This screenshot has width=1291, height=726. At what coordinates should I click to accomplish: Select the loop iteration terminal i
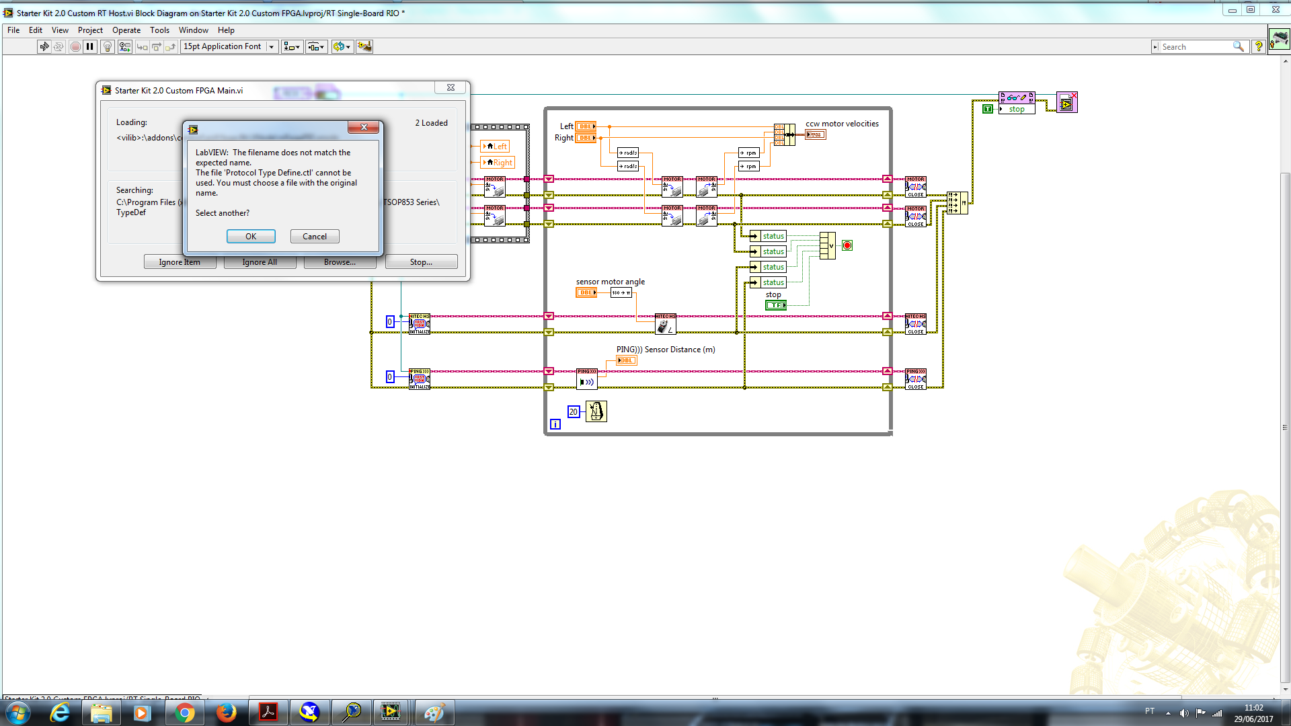tap(555, 424)
